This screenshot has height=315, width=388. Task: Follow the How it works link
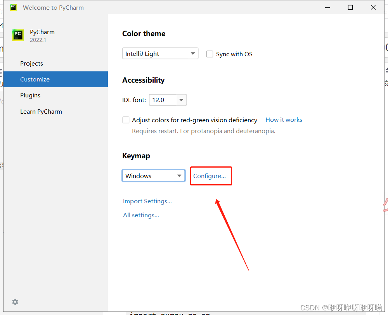pyautogui.click(x=284, y=120)
